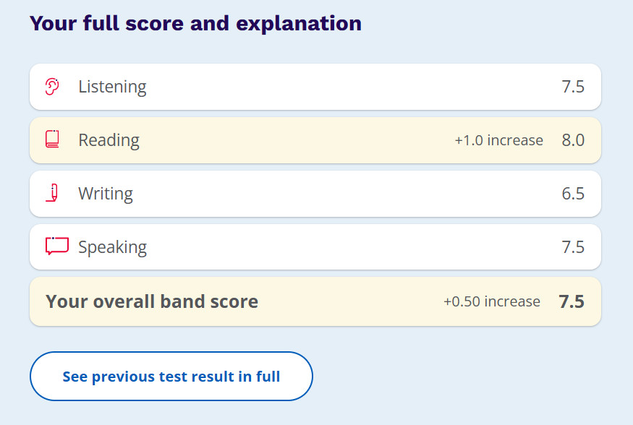
Task: Click the overall 7.5 band score number
Action: 572,301
